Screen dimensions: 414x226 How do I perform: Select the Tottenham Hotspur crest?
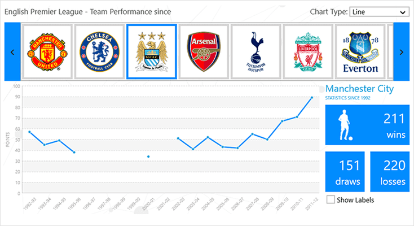pyautogui.click(x=256, y=52)
